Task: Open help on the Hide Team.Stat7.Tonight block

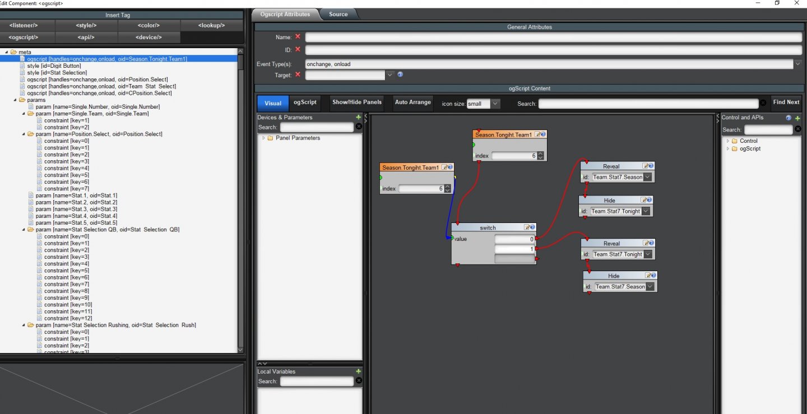Action: tap(650, 200)
